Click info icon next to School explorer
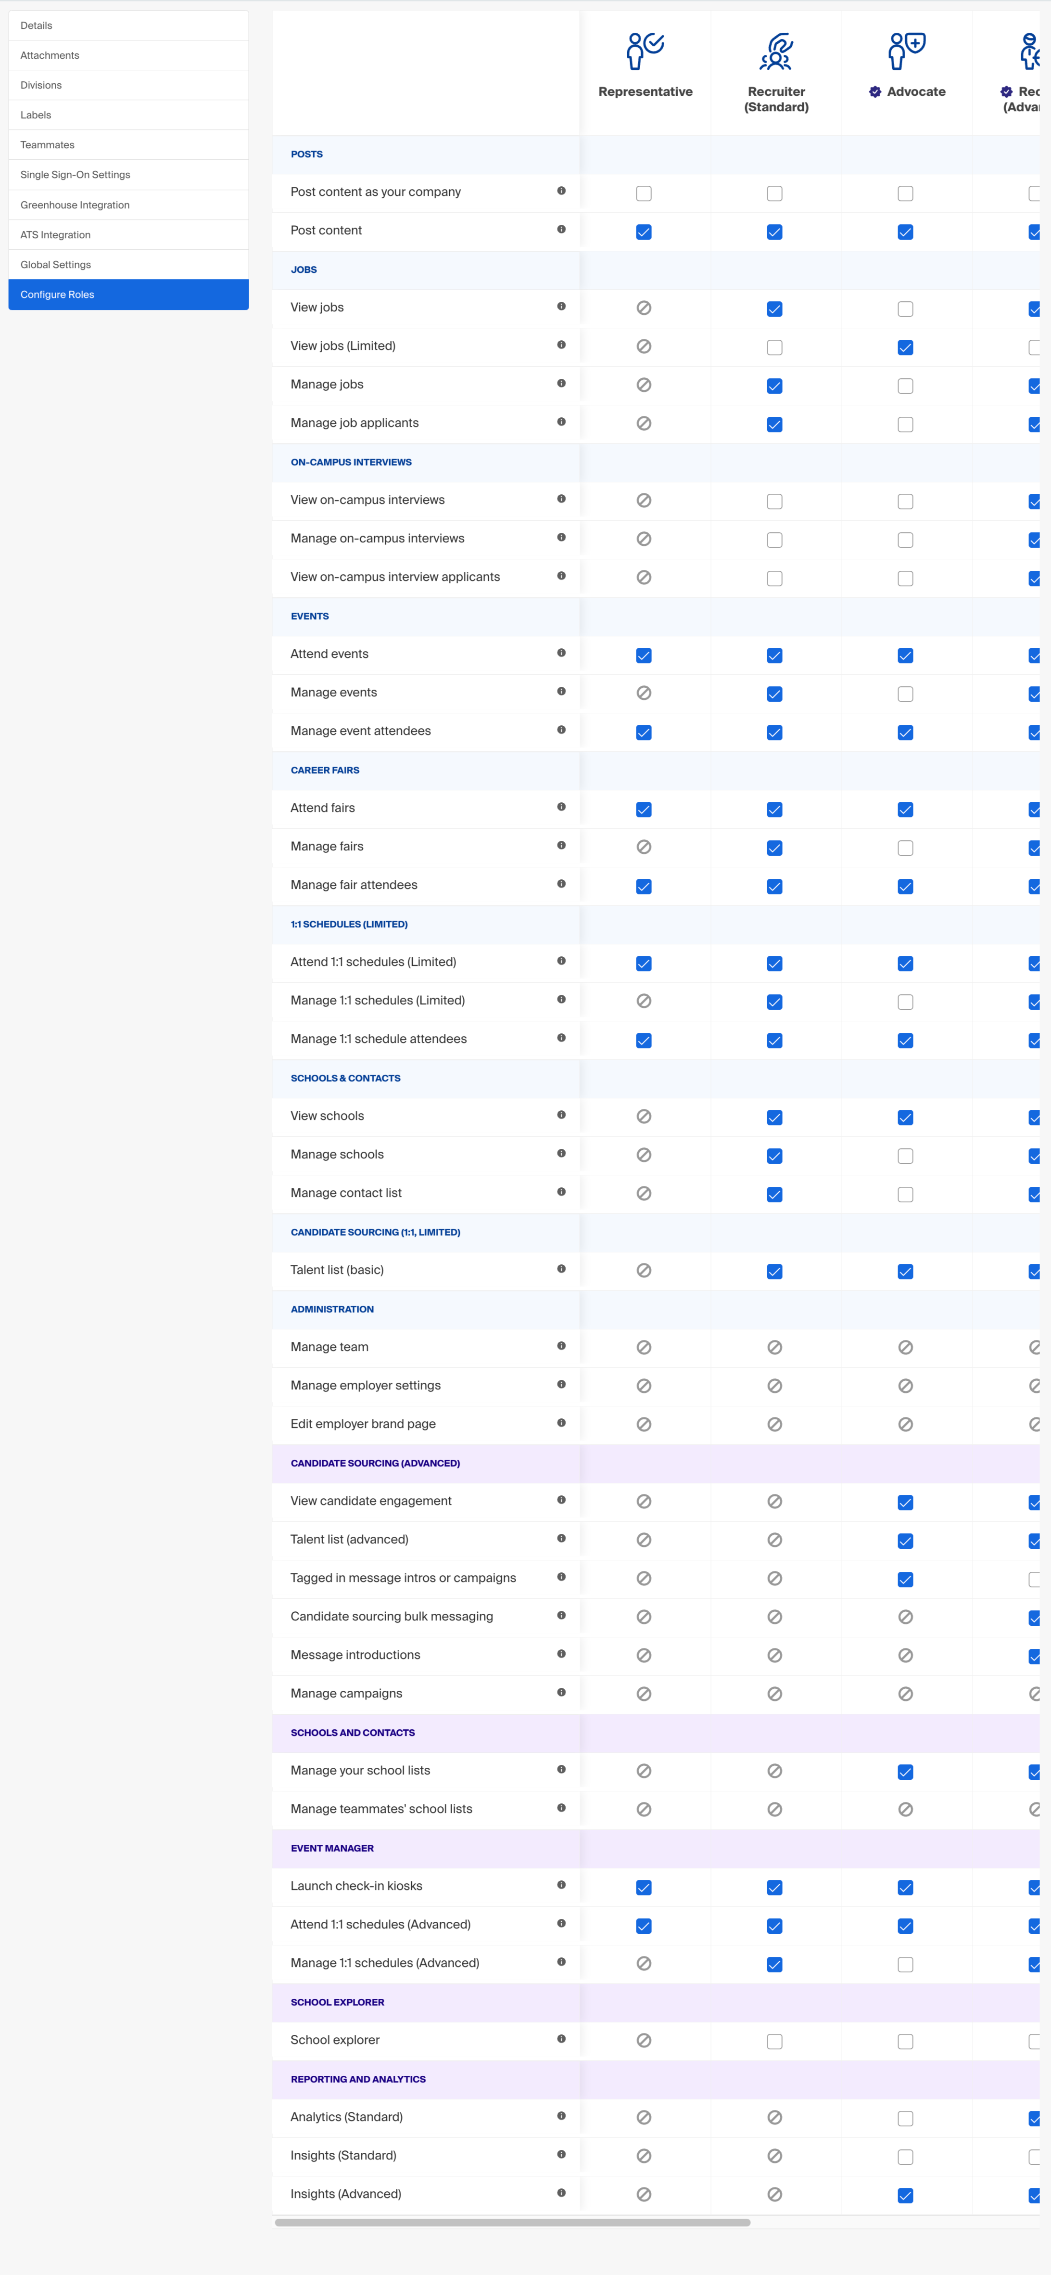Image resolution: width=1051 pixels, height=2275 pixels. click(561, 2040)
